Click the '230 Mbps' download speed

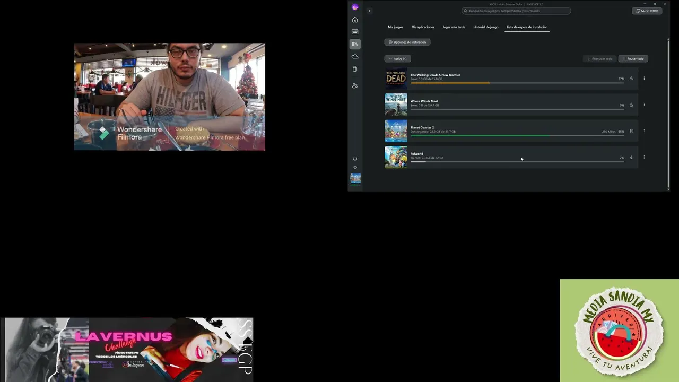click(609, 132)
